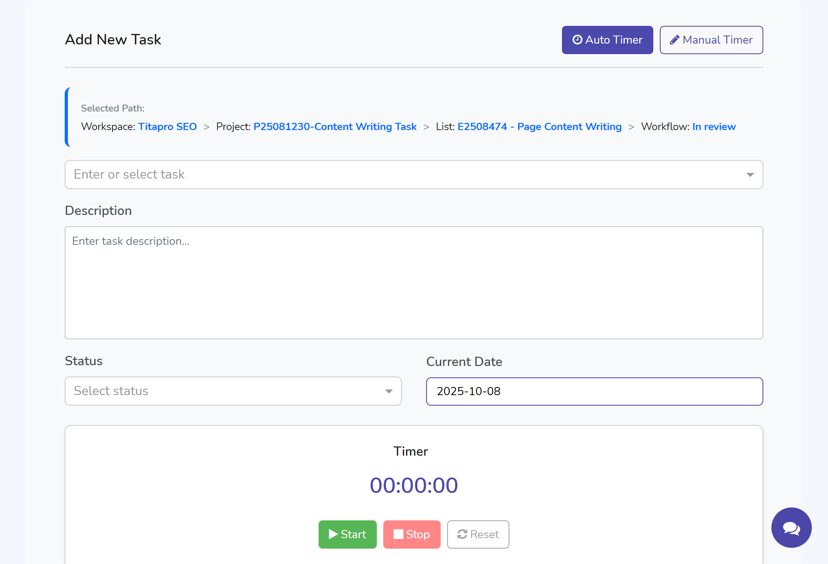
Task: Open the chat bubble widget
Action: (791, 528)
